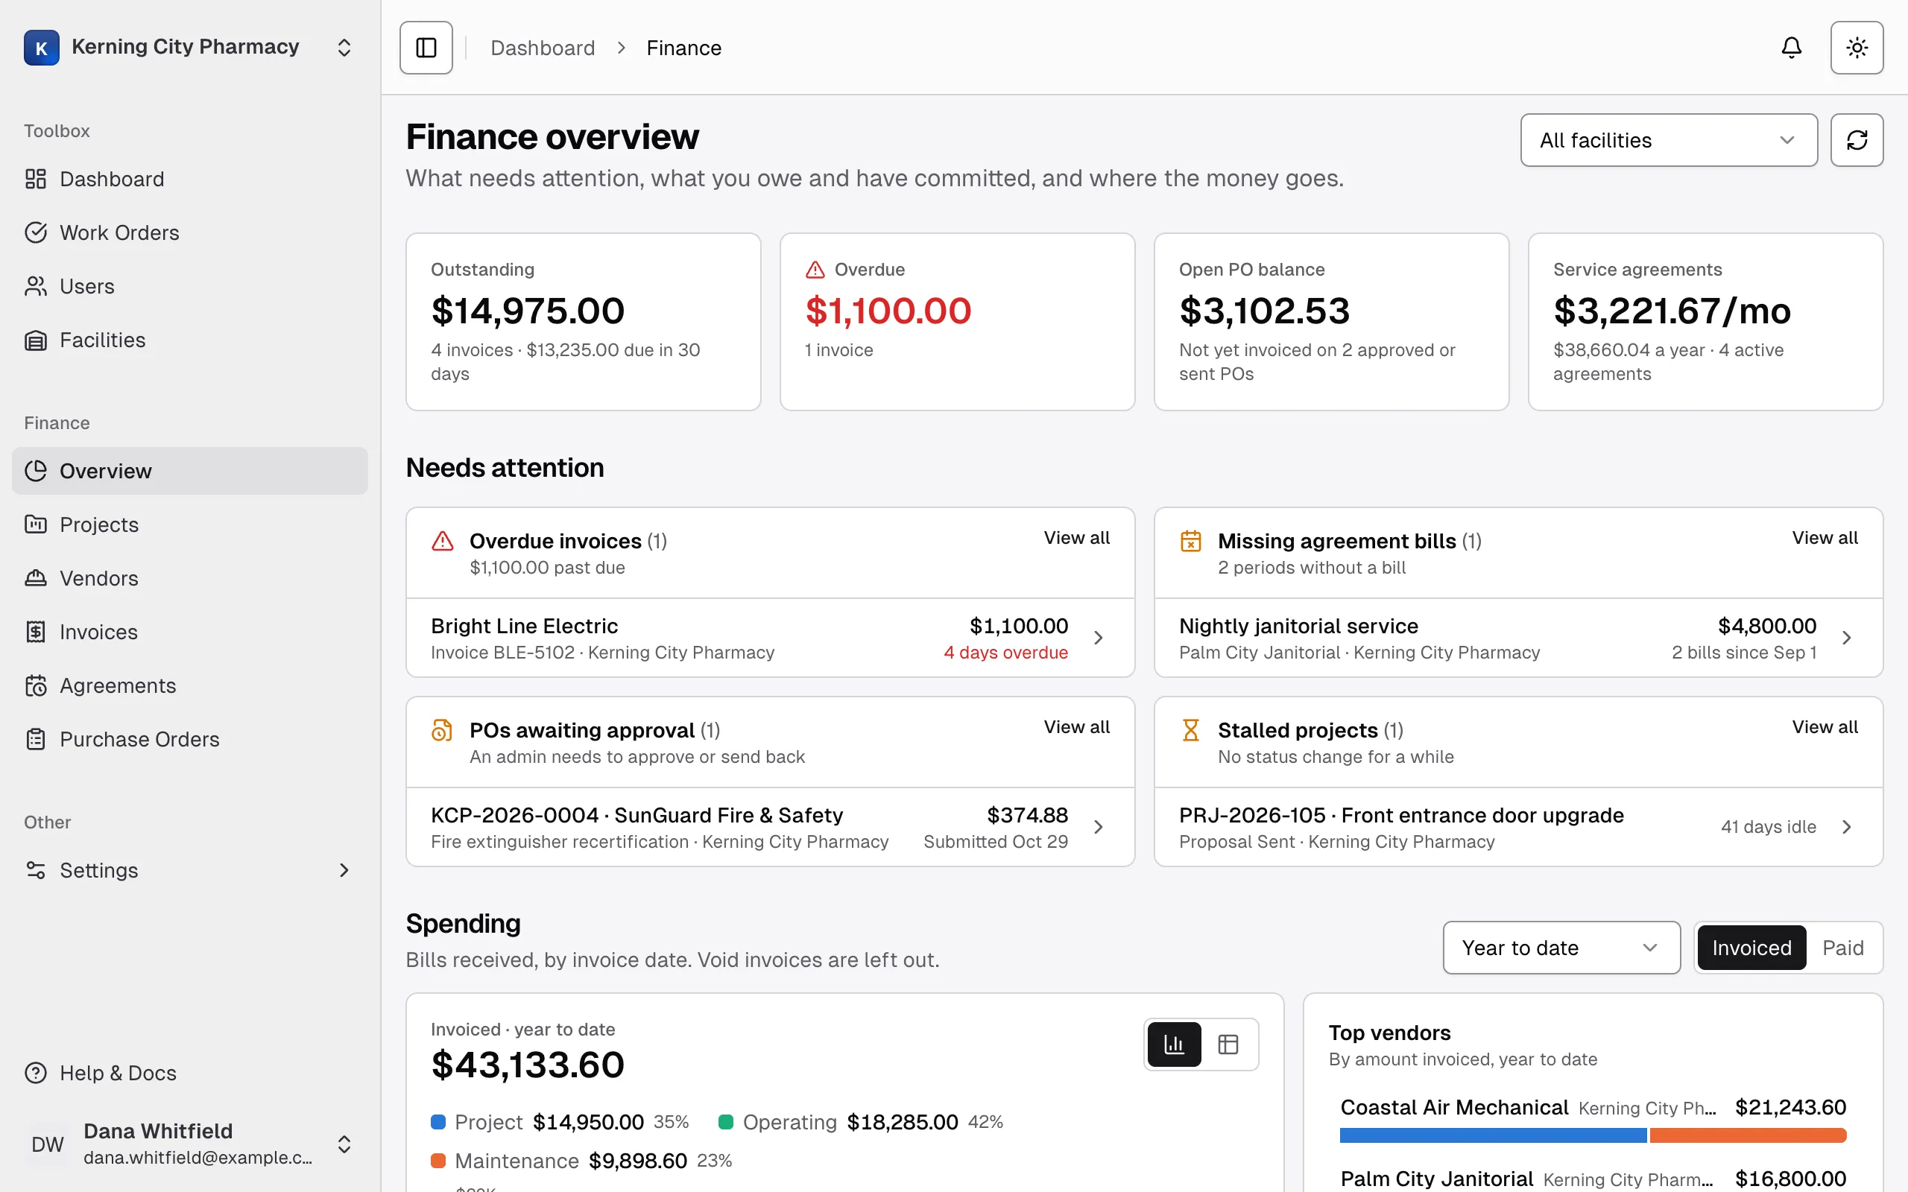Click the Dashboard breadcrumb link

point(543,48)
